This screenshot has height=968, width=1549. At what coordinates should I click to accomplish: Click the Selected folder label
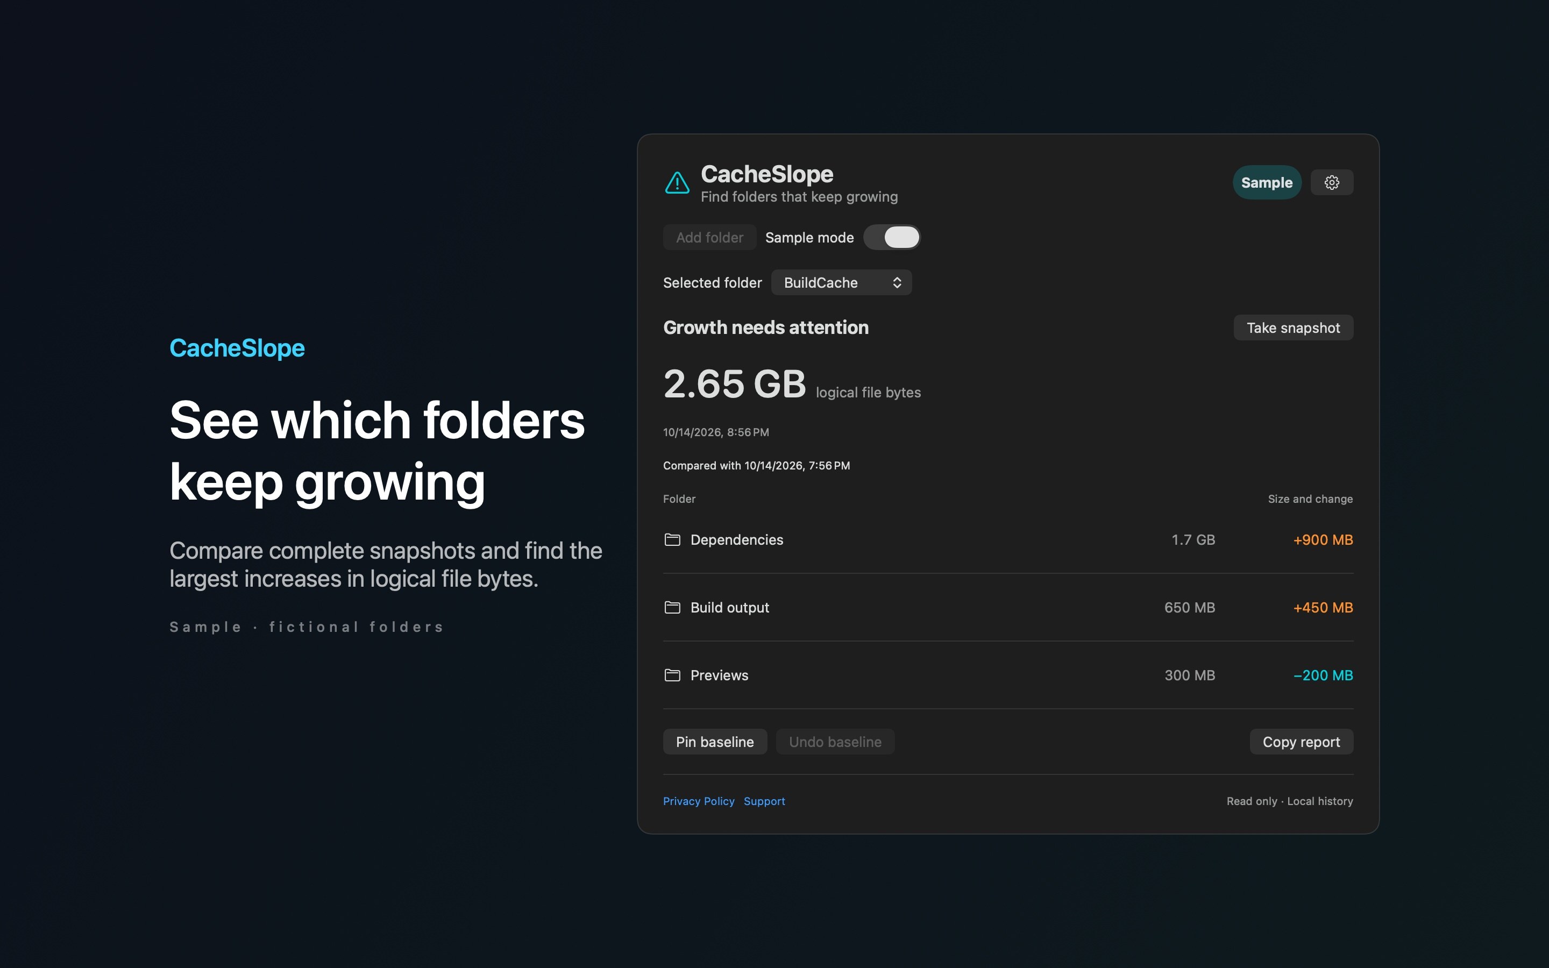coord(712,282)
